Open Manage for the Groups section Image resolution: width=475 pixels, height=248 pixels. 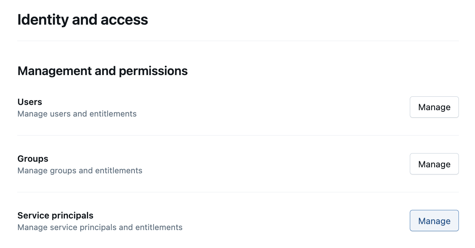tap(434, 164)
